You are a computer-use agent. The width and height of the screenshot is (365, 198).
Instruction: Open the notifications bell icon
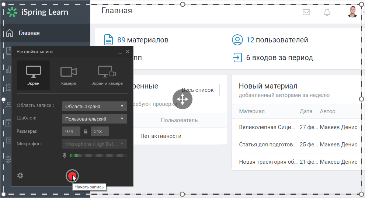(x=327, y=12)
